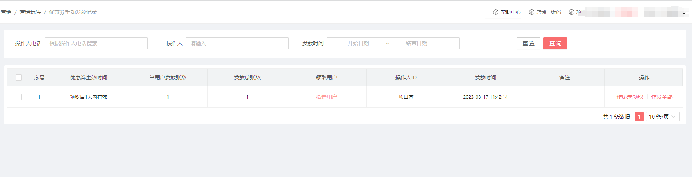Open the 结束日期 date picker

click(416, 43)
